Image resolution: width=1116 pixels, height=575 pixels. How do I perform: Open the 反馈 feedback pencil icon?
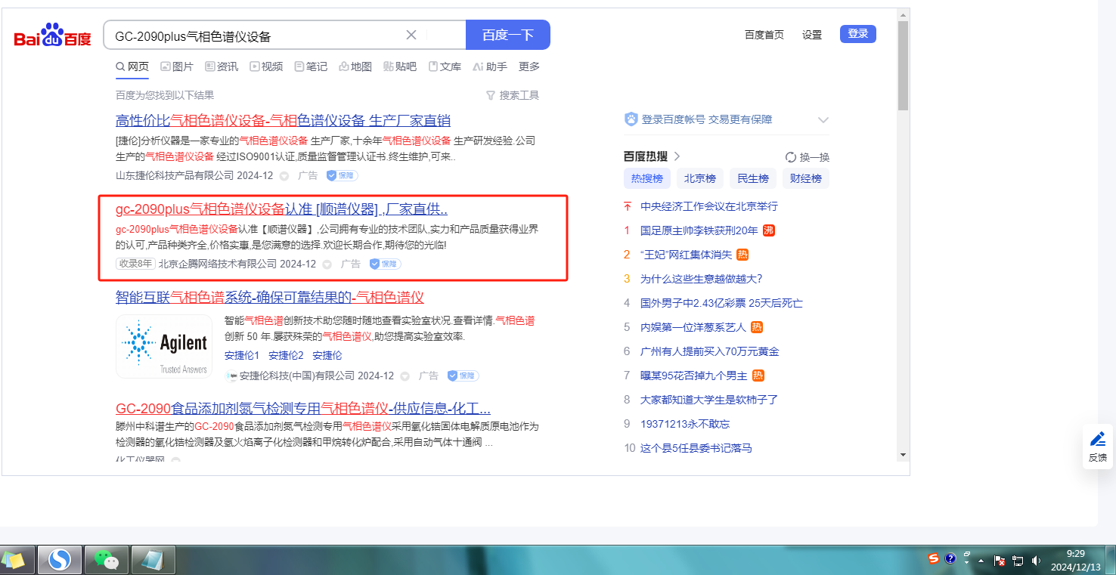(1098, 439)
